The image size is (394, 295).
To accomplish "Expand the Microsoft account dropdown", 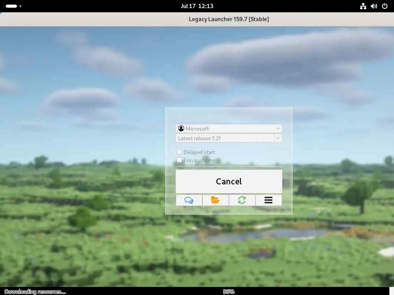I will [229, 128].
